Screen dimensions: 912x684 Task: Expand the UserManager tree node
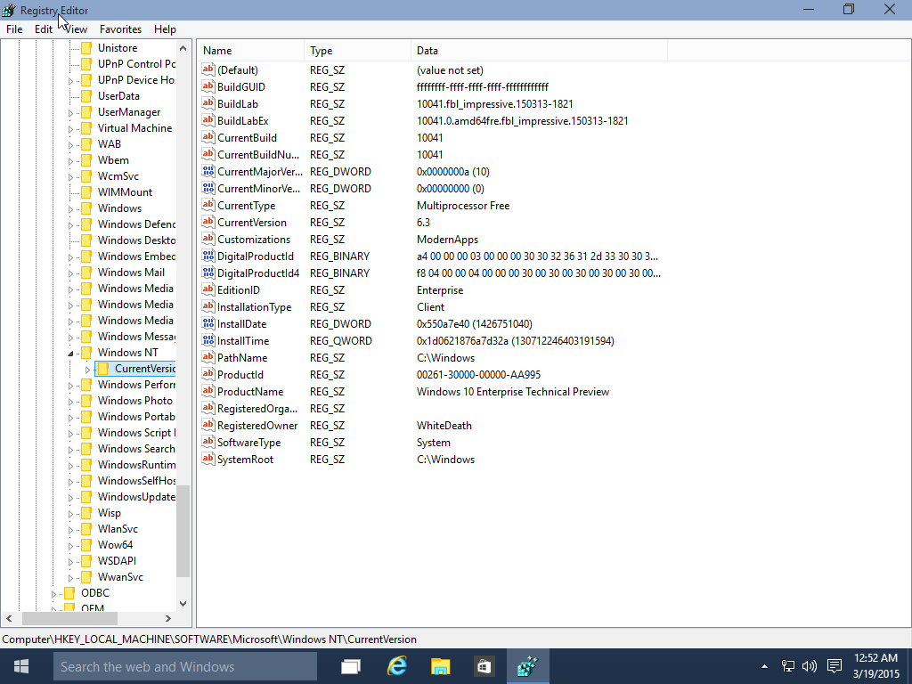point(71,113)
